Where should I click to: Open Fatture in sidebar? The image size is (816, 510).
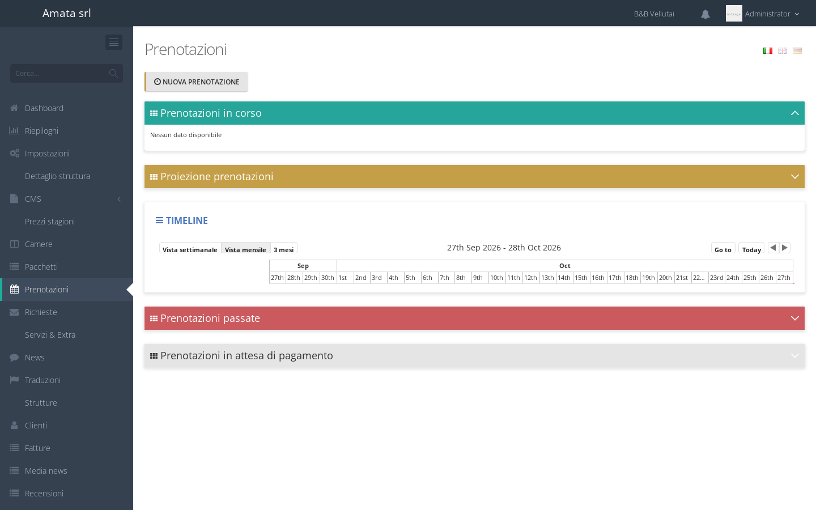[x=67, y=448]
